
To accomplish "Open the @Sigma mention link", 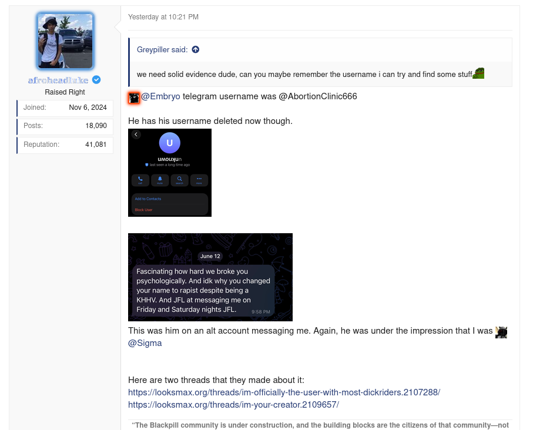I will pos(145,343).
